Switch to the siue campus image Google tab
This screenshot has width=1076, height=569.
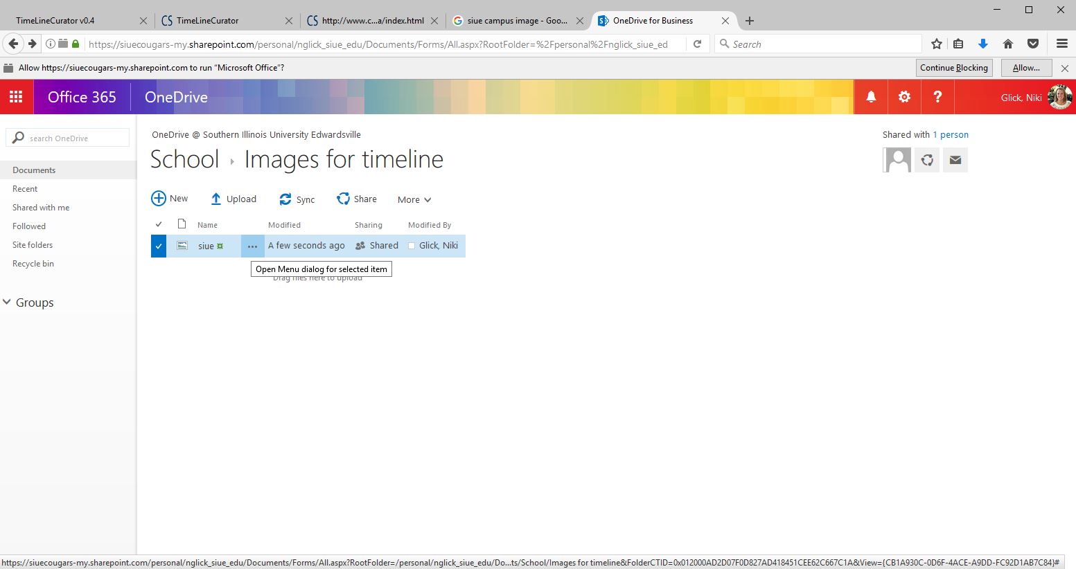pos(516,21)
